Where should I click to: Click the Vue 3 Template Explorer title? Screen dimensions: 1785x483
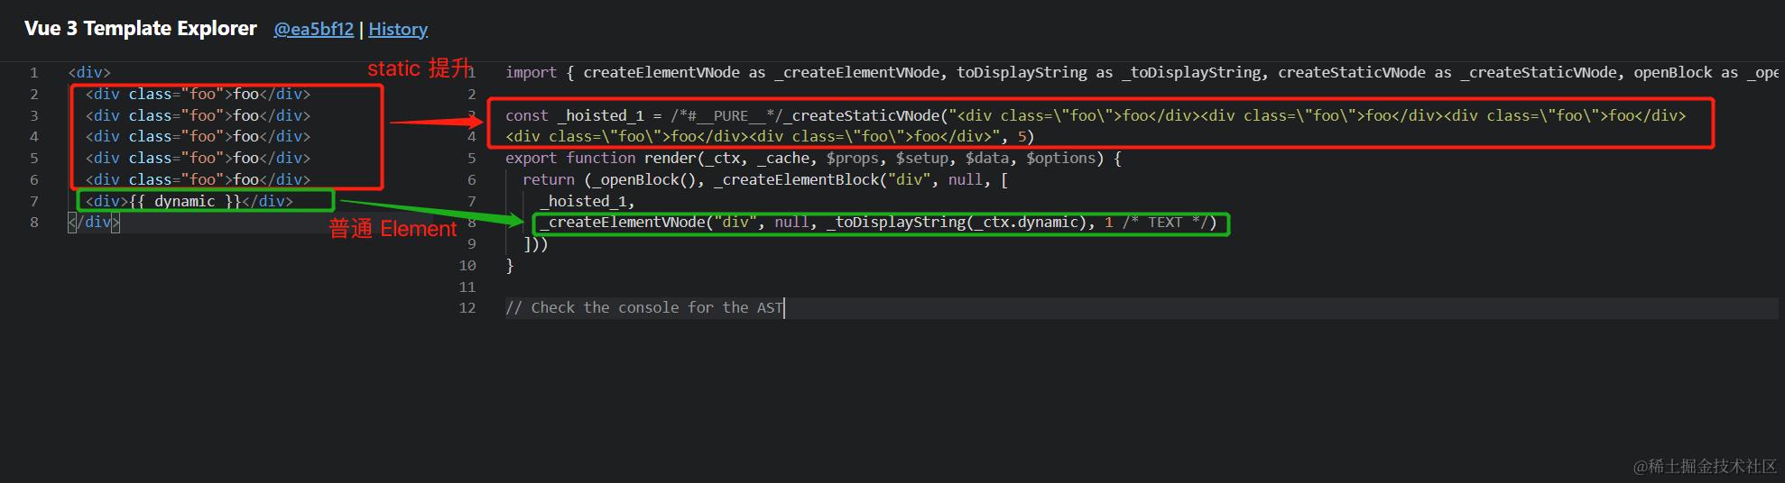(141, 29)
